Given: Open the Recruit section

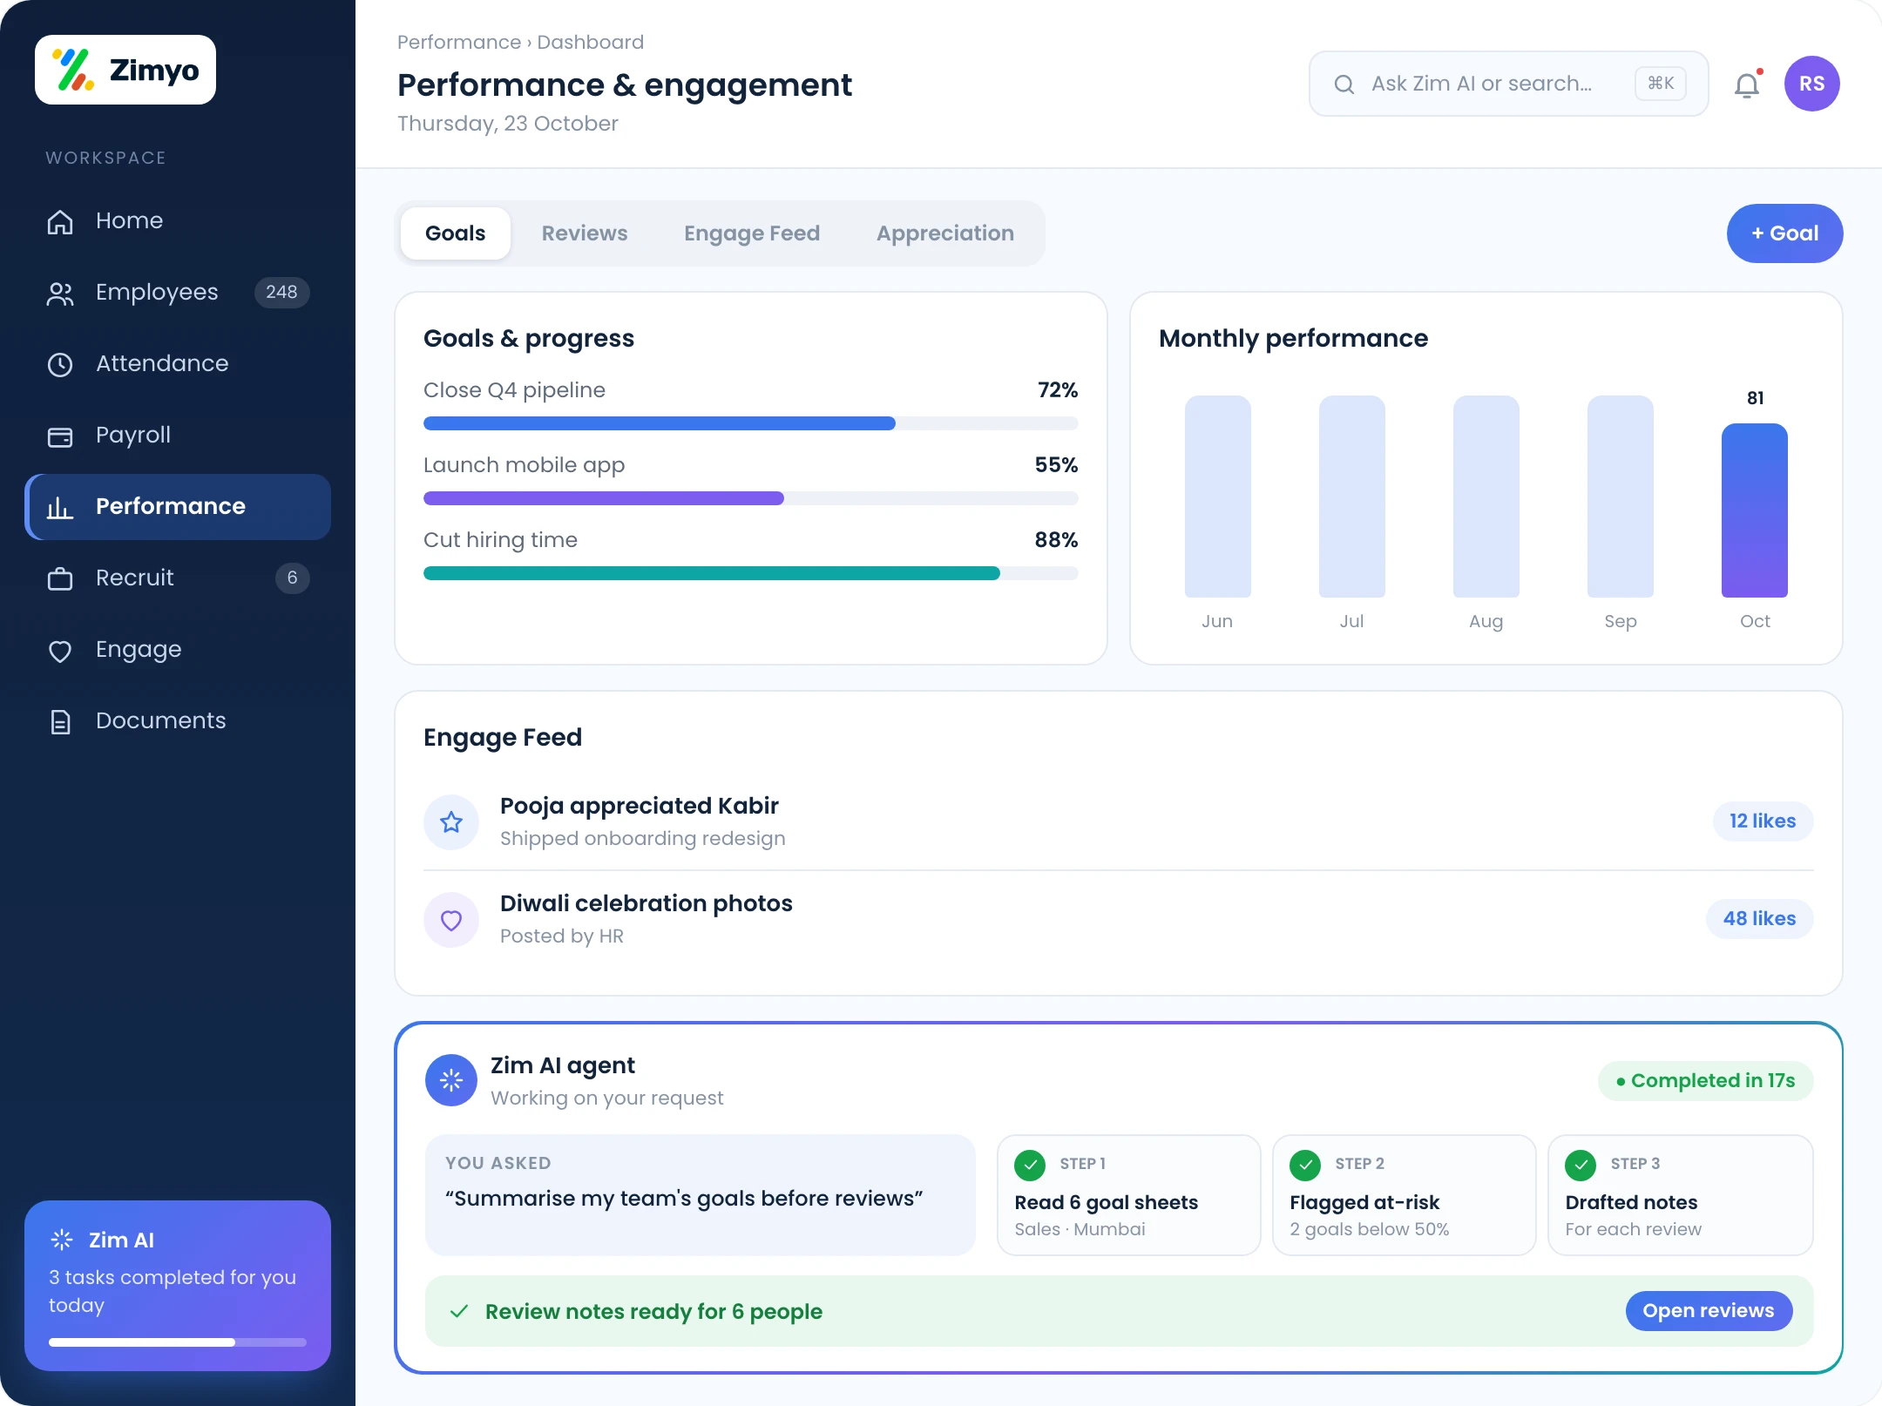Looking at the screenshot, I should tap(178, 578).
